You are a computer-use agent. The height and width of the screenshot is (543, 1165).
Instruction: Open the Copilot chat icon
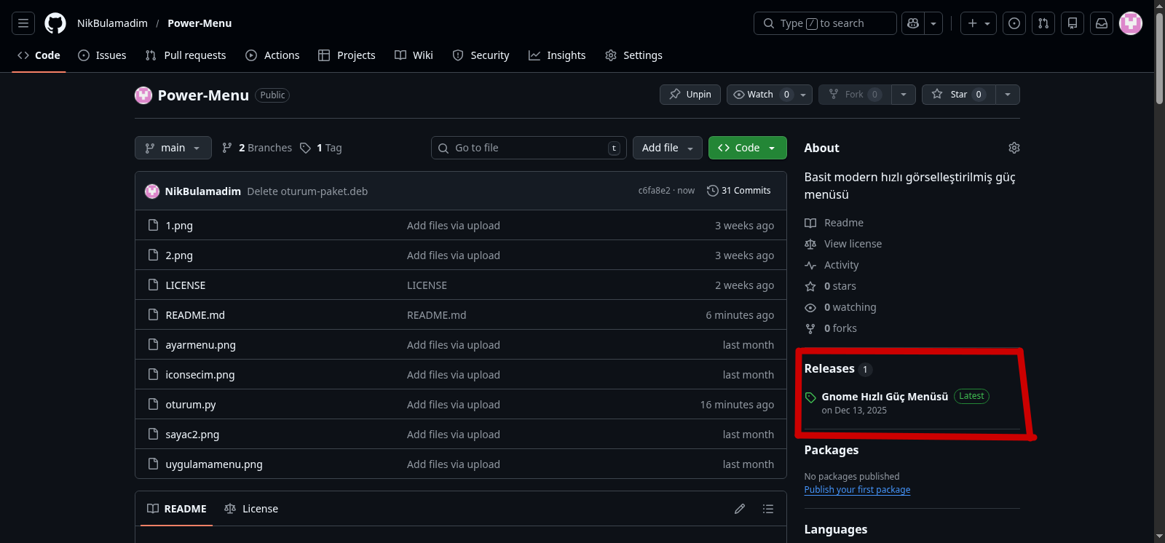(913, 23)
